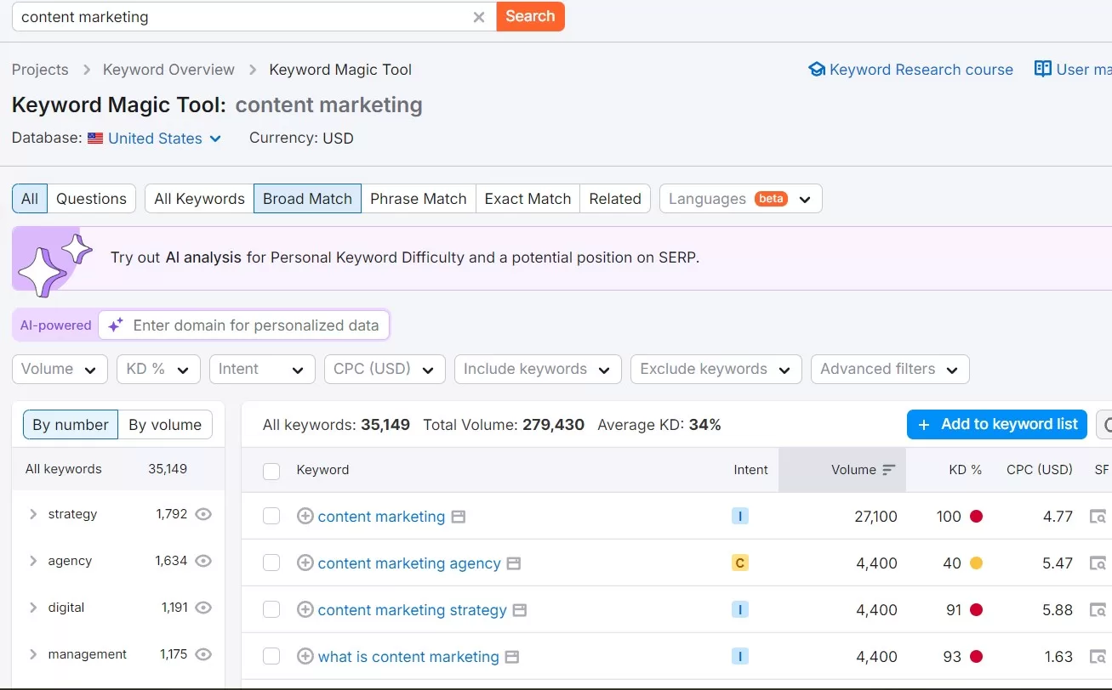Open the Advanced filters dropdown

coord(890,369)
